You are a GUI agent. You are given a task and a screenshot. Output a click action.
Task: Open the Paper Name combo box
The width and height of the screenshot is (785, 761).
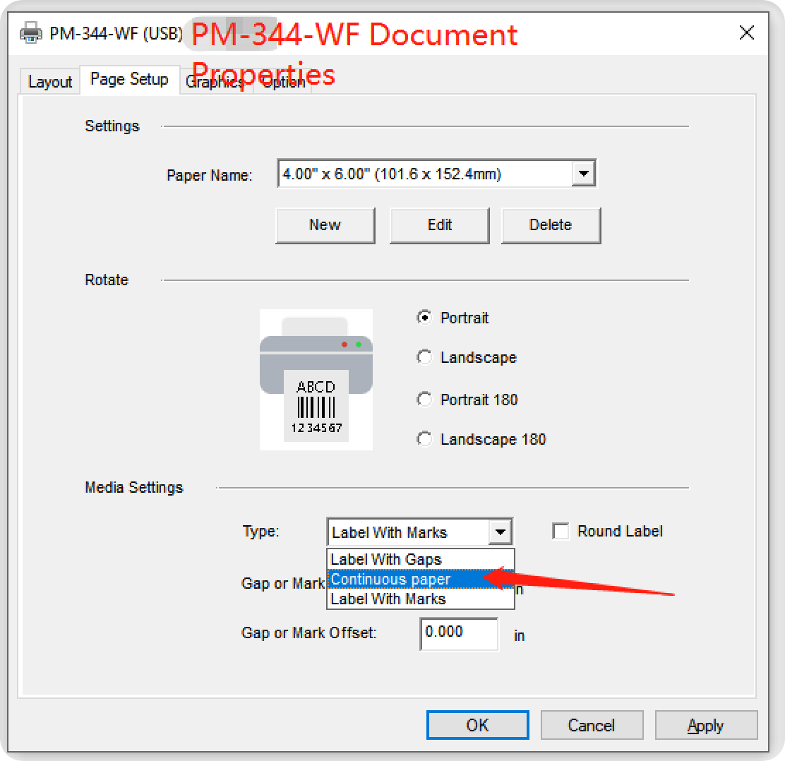coord(436,174)
